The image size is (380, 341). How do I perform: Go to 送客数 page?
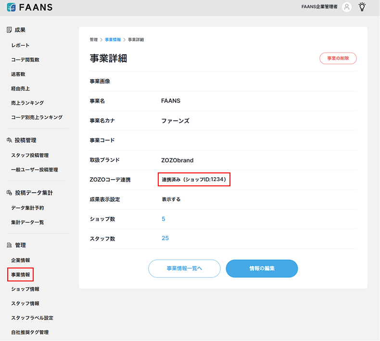click(18, 74)
